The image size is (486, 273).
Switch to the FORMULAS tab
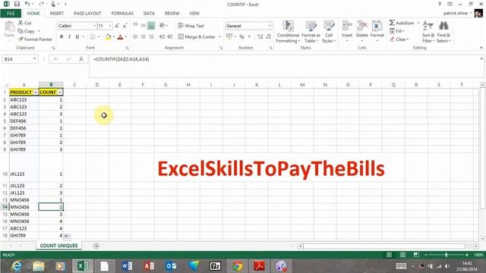click(122, 14)
